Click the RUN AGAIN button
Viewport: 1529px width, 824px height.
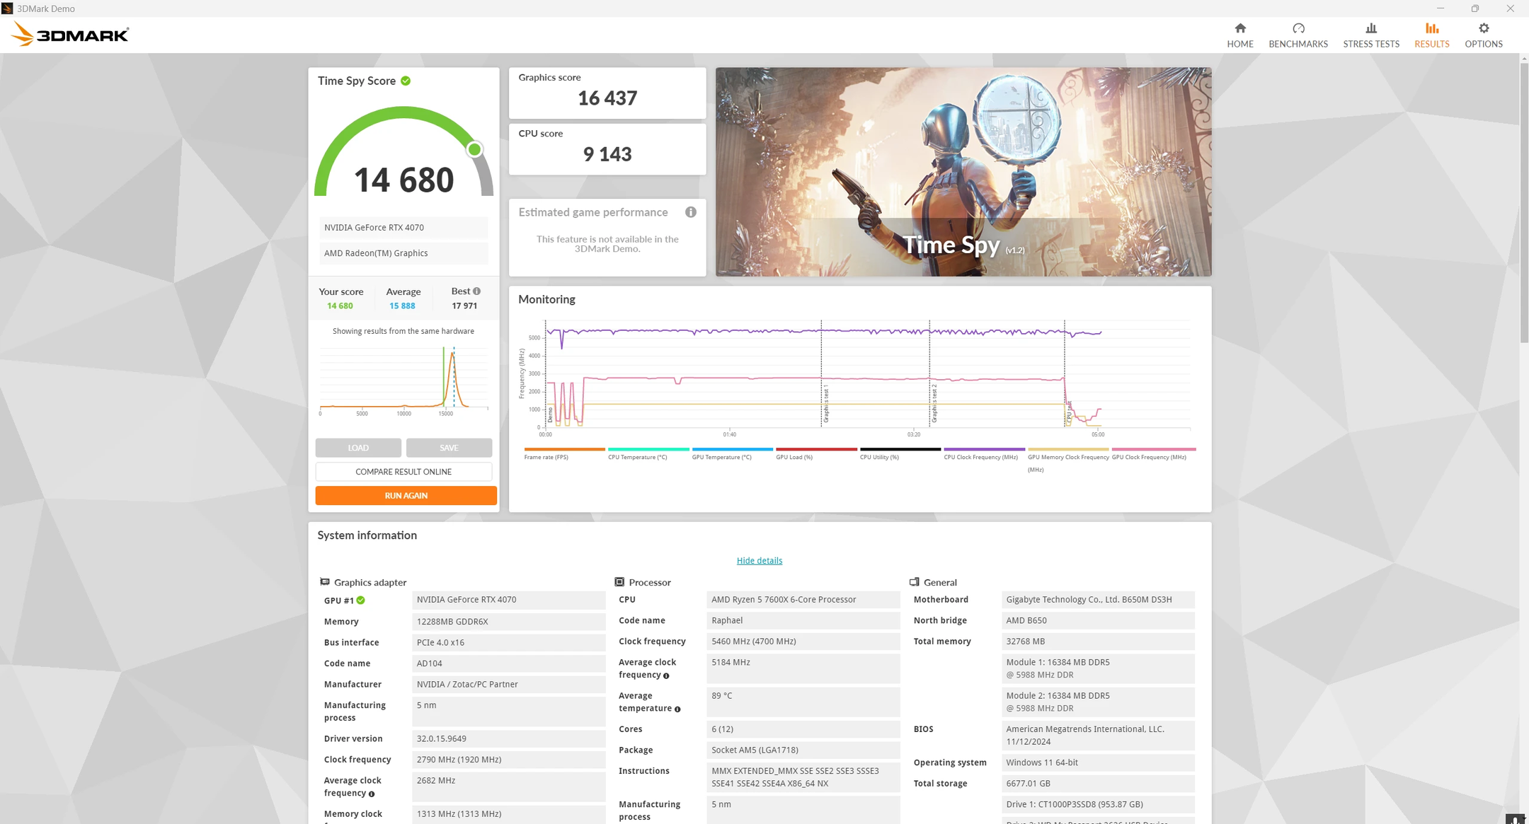coord(406,496)
